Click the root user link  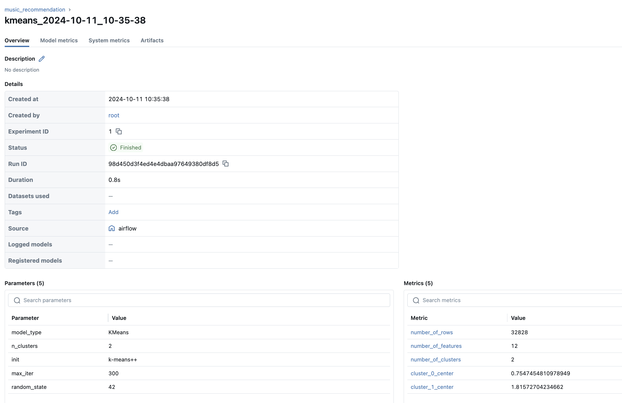[x=114, y=115]
